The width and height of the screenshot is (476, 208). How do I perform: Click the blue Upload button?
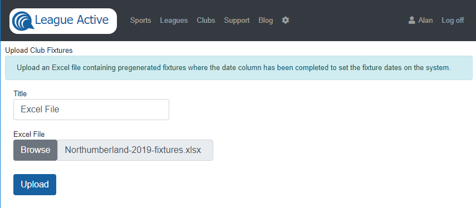click(x=35, y=184)
